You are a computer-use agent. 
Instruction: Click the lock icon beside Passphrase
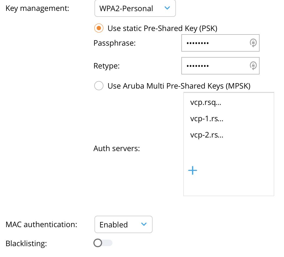[253, 43]
